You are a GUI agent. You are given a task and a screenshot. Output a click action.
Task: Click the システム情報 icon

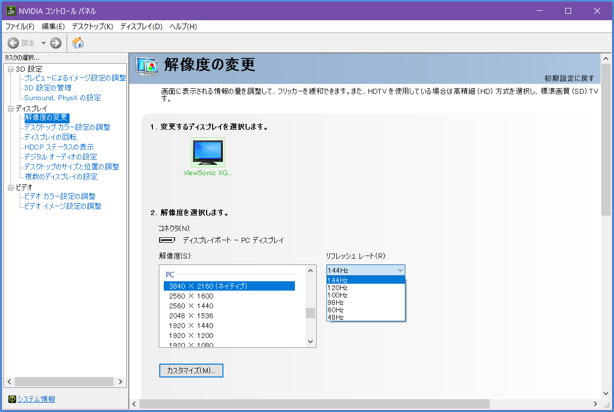click(12, 399)
